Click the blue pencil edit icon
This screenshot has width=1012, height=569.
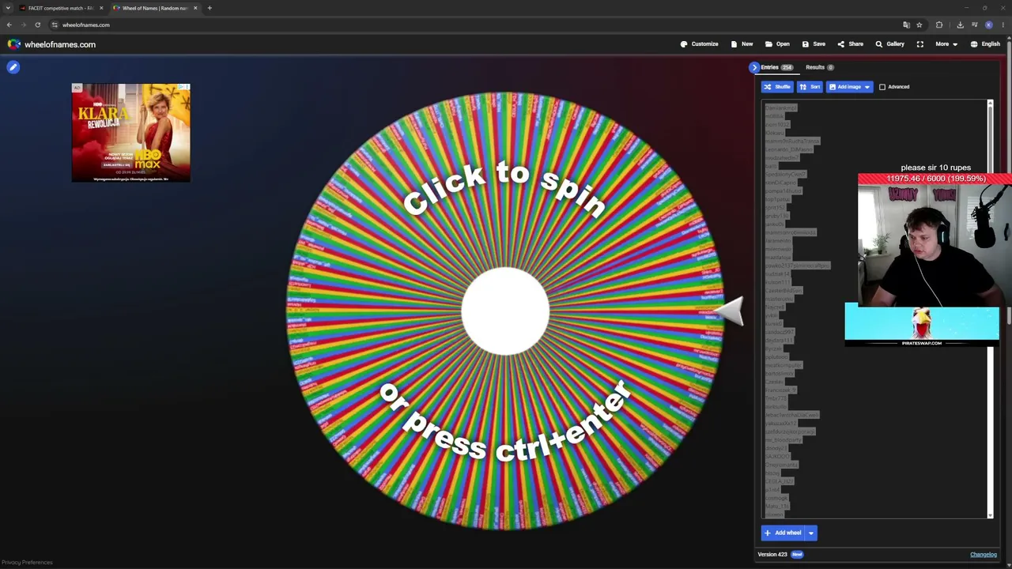pos(13,67)
